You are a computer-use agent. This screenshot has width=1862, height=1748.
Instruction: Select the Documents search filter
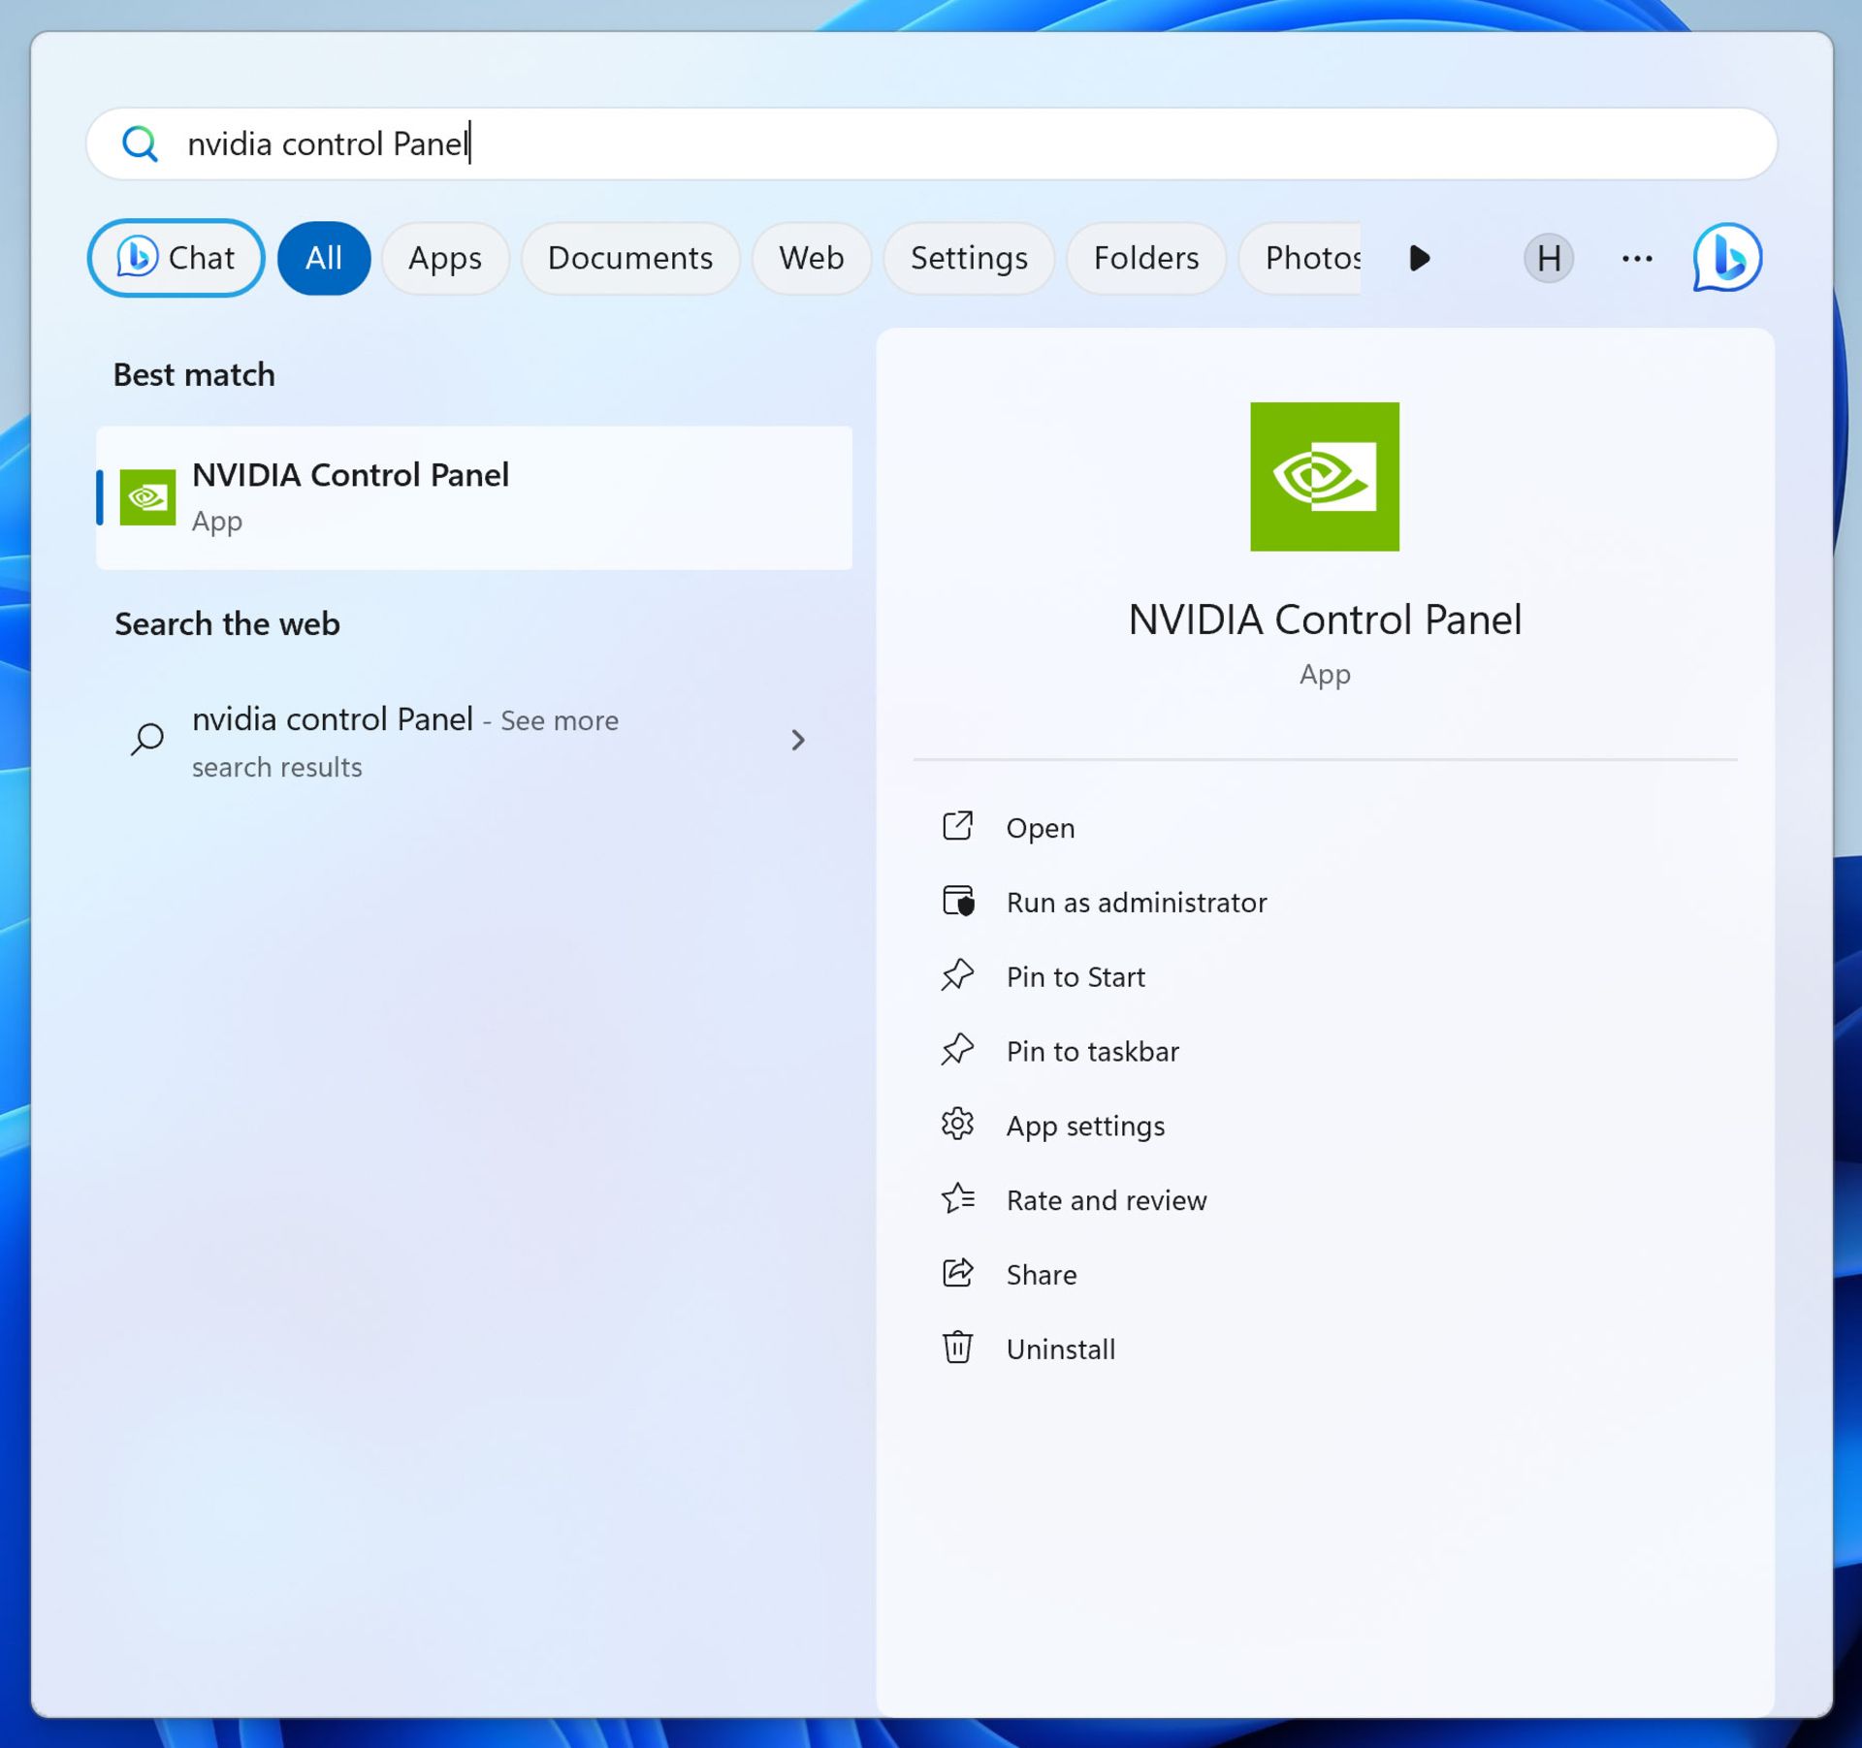pyautogui.click(x=629, y=256)
